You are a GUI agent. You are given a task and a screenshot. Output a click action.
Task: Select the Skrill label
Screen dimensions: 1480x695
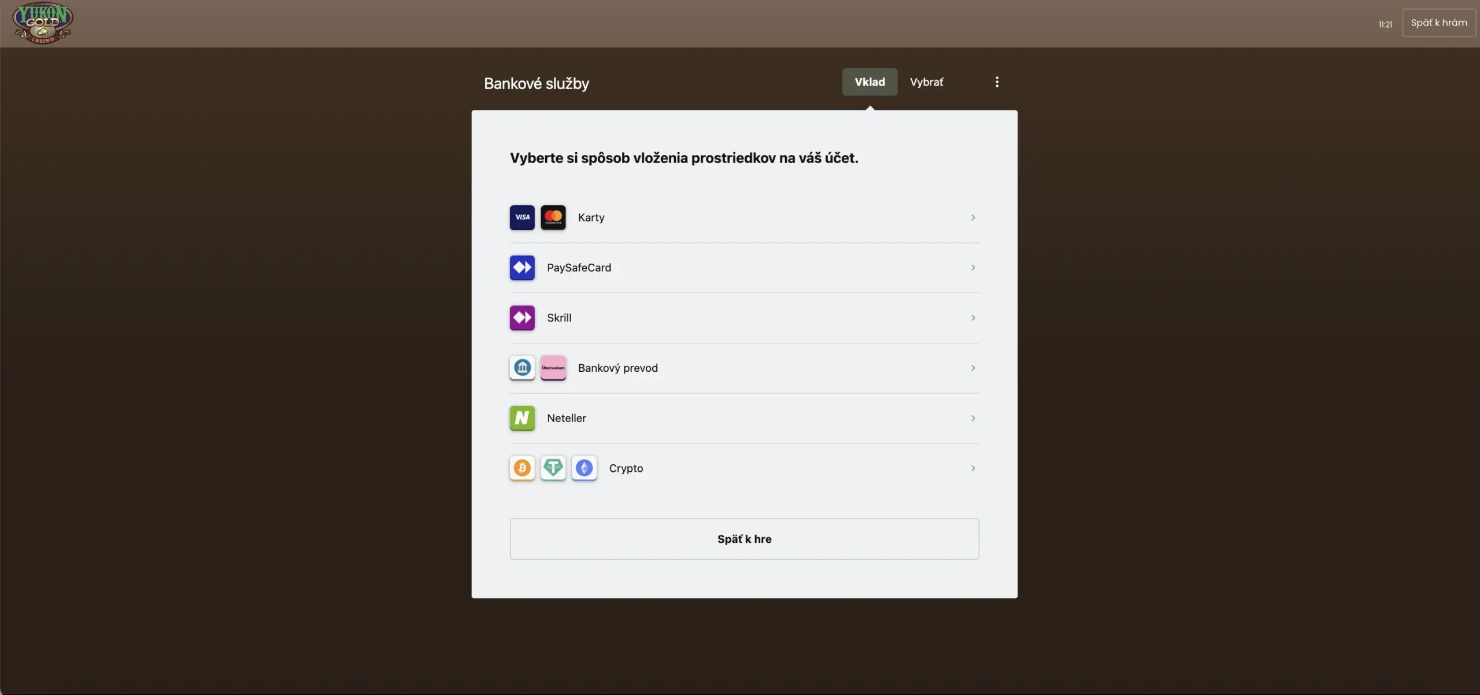pyautogui.click(x=559, y=318)
